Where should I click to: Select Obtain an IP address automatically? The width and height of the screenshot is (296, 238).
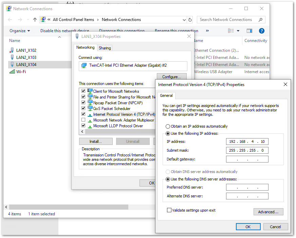[168, 126]
